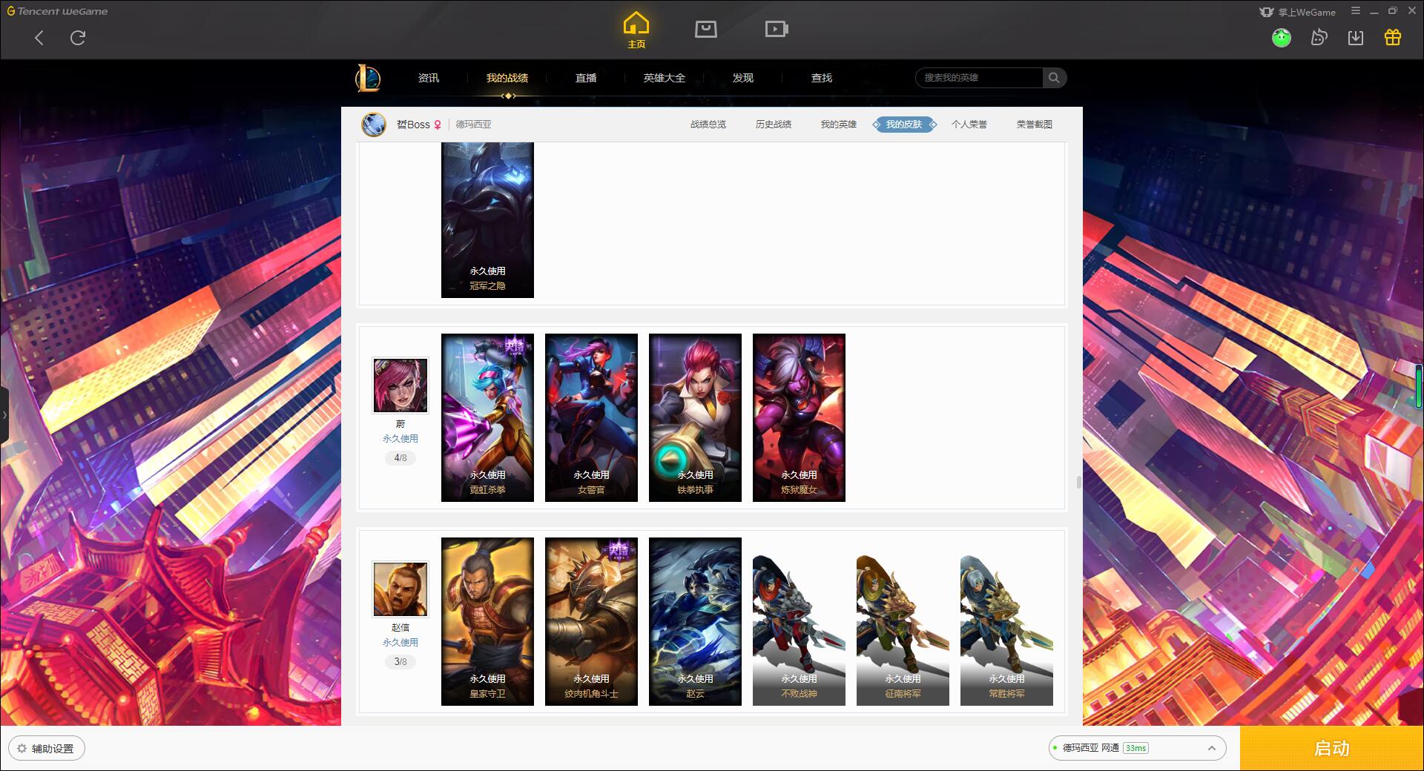
Task: Click the search magnifier icon
Action: [x=1054, y=78]
